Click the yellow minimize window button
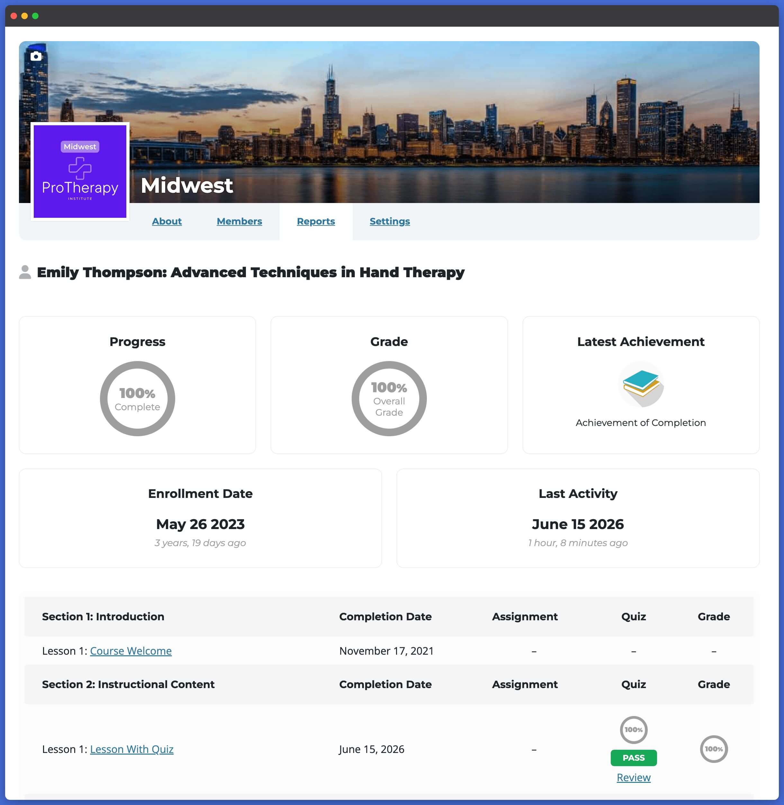Viewport: 784px width, 805px height. [x=25, y=16]
